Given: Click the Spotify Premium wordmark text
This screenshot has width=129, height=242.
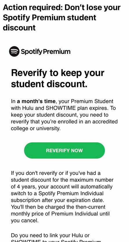Looking at the screenshot, I should tap(46, 52).
